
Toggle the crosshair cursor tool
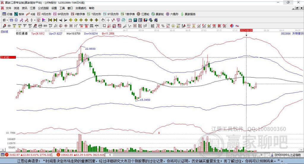108,20
